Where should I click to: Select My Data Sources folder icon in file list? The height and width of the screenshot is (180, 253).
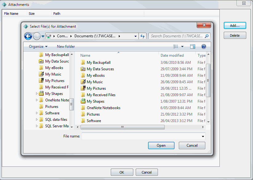click(83, 69)
